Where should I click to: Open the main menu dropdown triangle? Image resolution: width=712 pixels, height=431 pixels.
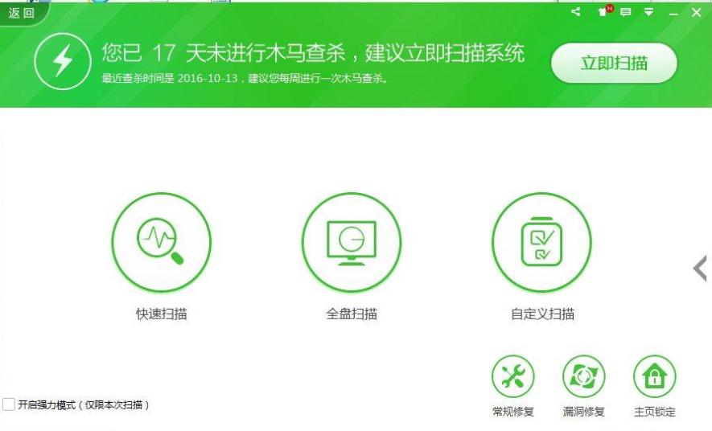(648, 12)
